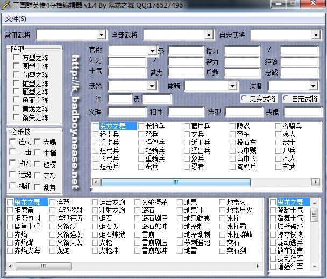Expand the 常用武将 dropdown
Screen dimensions: 327x279
pos(101,34)
